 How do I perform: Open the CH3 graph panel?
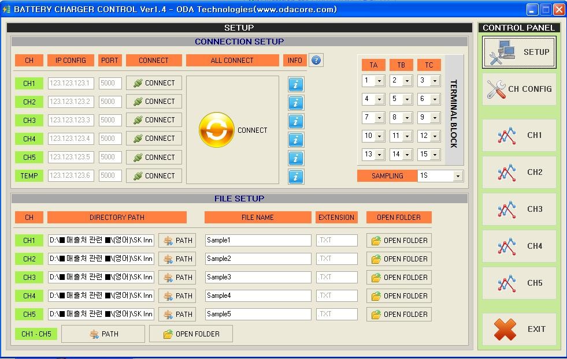pyautogui.click(x=518, y=209)
